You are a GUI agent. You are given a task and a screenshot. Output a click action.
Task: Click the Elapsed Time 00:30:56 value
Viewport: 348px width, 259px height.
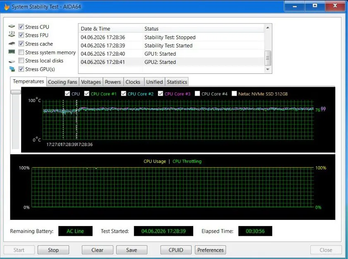pos(255,231)
